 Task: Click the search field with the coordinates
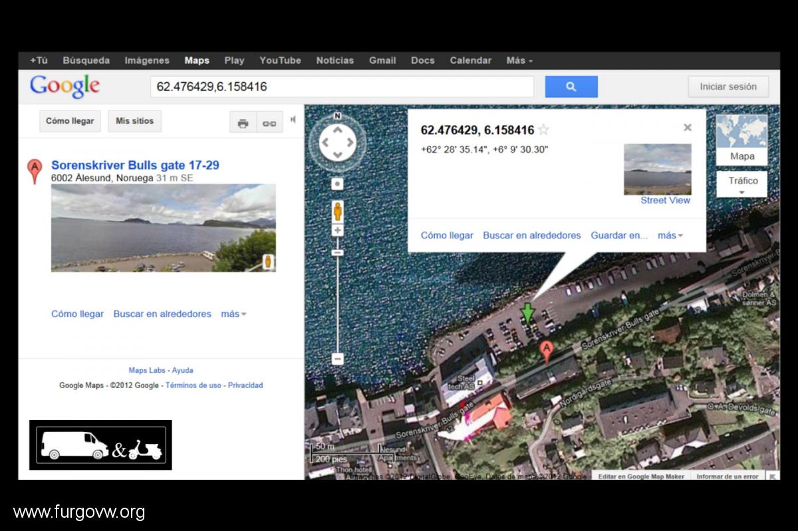point(342,86)
